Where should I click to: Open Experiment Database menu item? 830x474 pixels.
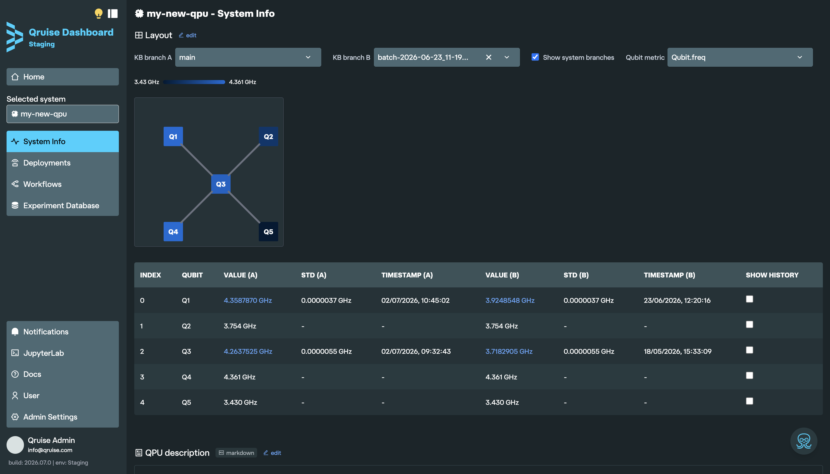62,205
